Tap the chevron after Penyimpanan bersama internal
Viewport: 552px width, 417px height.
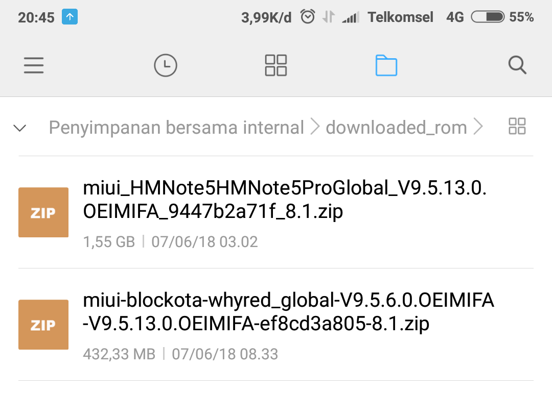[x=315, y=128]
